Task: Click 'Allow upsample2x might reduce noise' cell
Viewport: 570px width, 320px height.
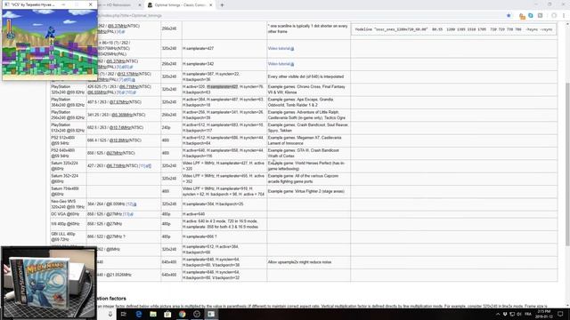Action: click(309, 262)
